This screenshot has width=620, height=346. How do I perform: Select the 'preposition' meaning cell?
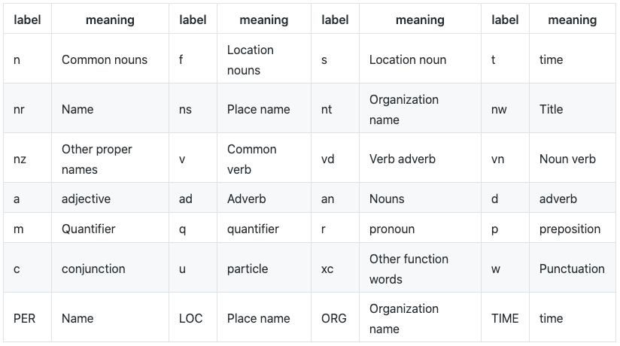(x=570, y=229)
